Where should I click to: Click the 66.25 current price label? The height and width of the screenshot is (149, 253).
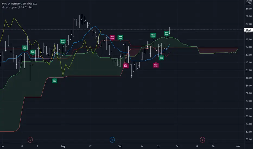(x=248, y=30)
